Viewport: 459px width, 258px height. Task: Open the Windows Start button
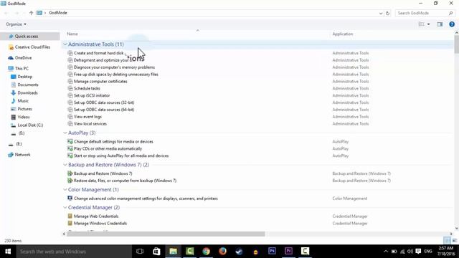8,252
